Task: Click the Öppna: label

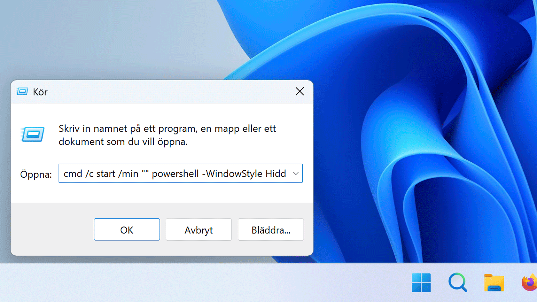Action: pos(36,174)
